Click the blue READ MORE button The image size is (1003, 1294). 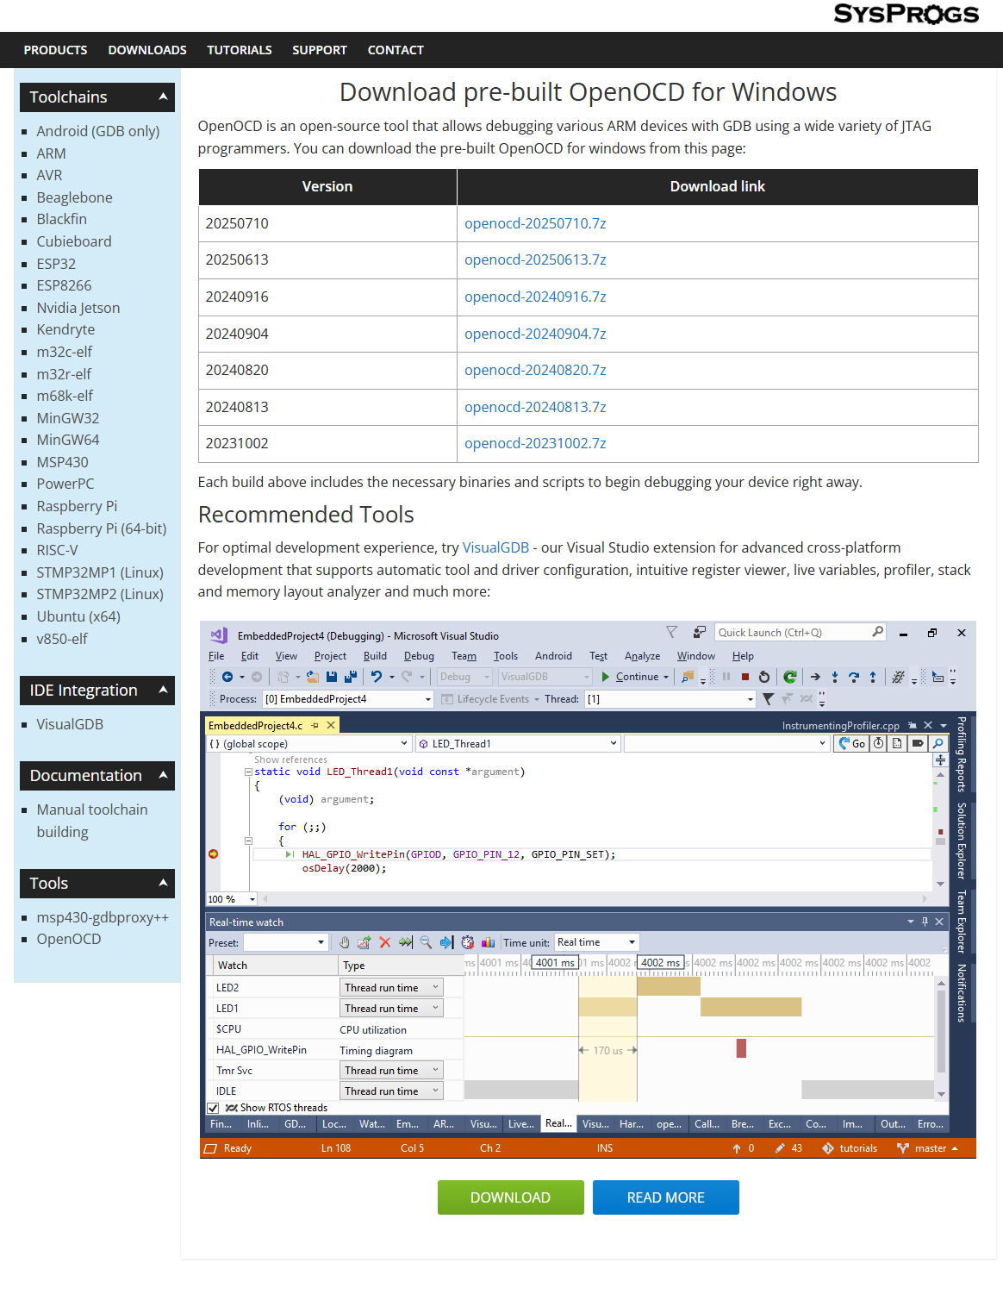(x=665, y=1197)
